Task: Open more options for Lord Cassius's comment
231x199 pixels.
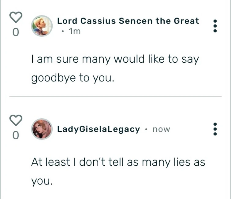Action: (x=215, y=26)
